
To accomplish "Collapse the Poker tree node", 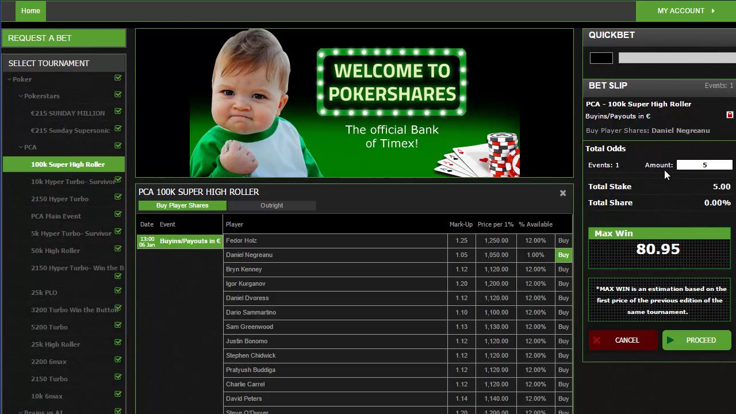I will tap(9, 79).
